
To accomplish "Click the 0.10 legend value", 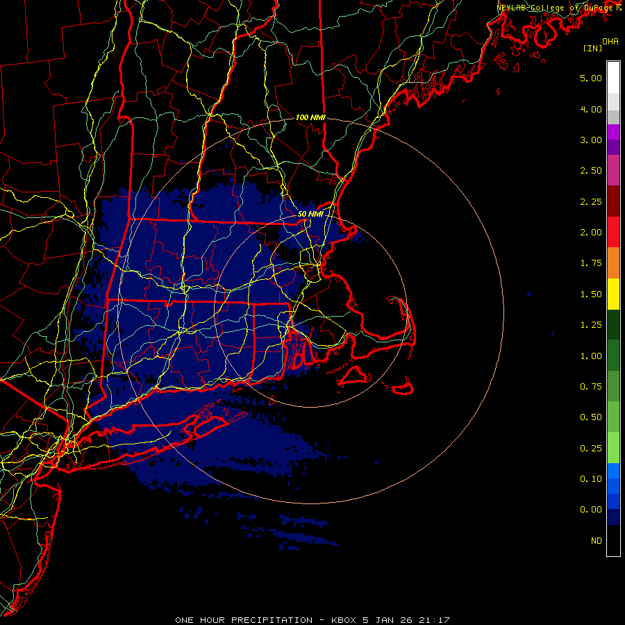I will pyautogui.click(x=591, y=479).
